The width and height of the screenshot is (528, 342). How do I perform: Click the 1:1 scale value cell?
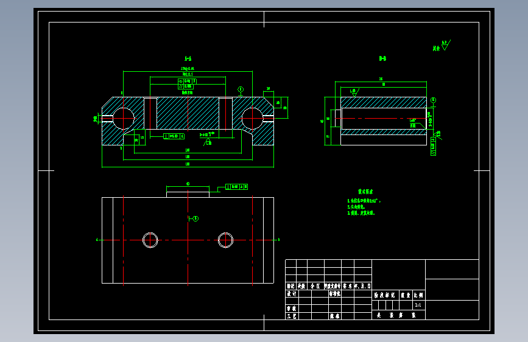pyautogui.click(x=419, y=305)
